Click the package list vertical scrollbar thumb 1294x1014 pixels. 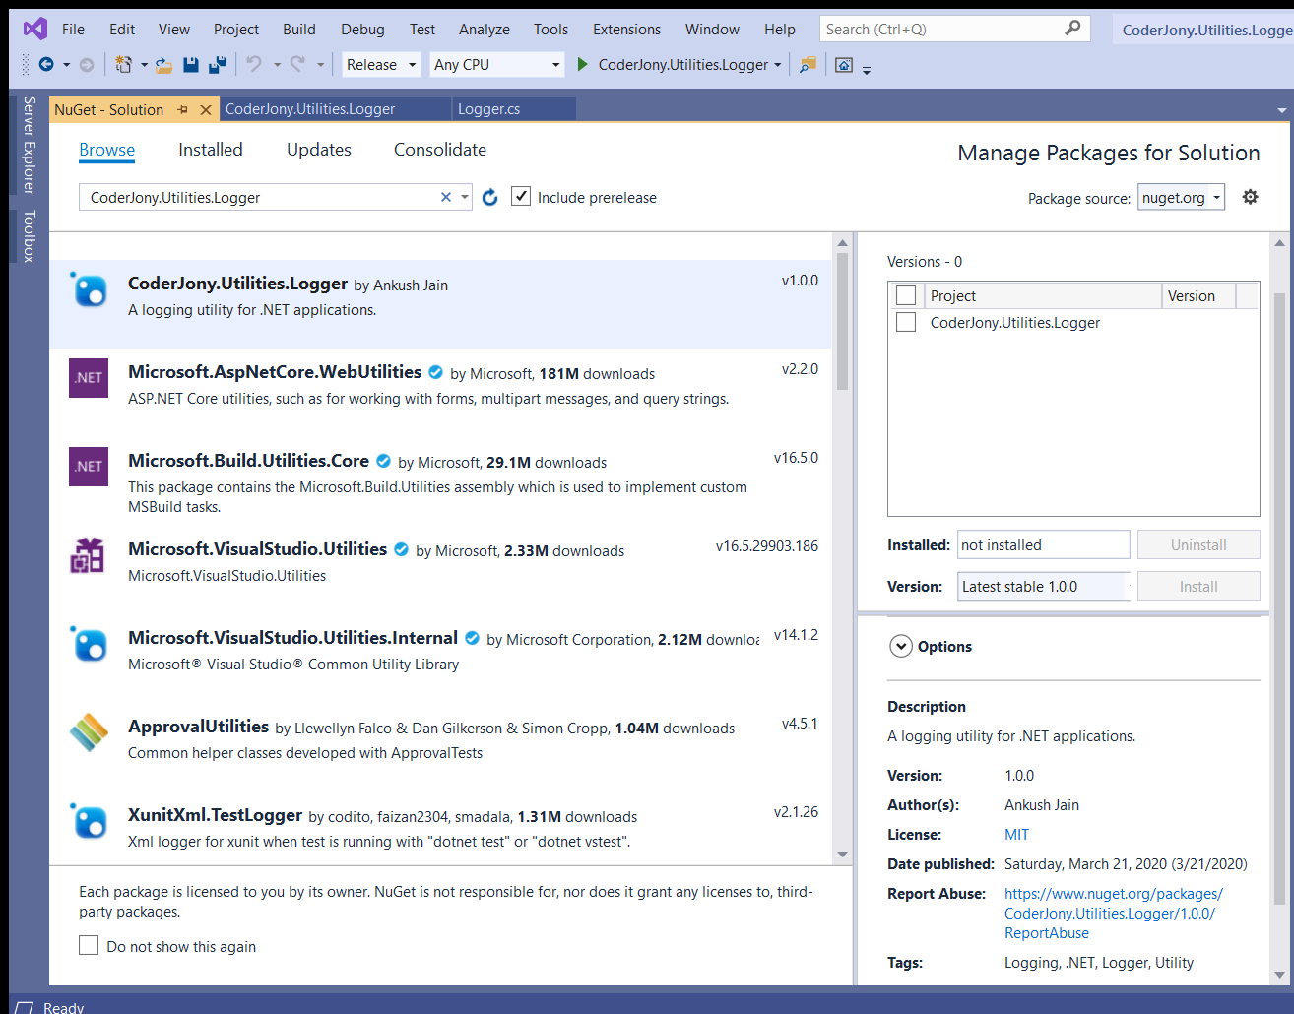[842, 321]
